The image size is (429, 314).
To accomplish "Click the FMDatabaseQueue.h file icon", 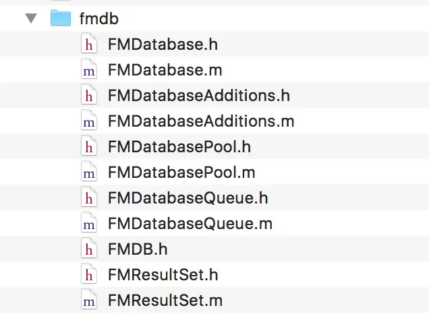I will tap(89, 197).
